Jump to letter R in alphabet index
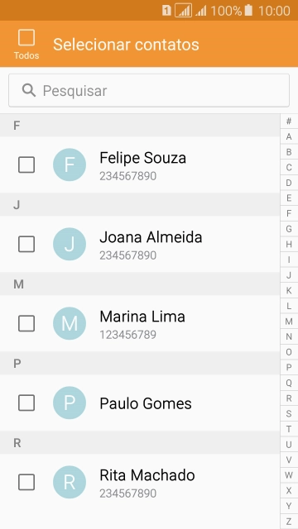298x529 pixels. point(289,398)
